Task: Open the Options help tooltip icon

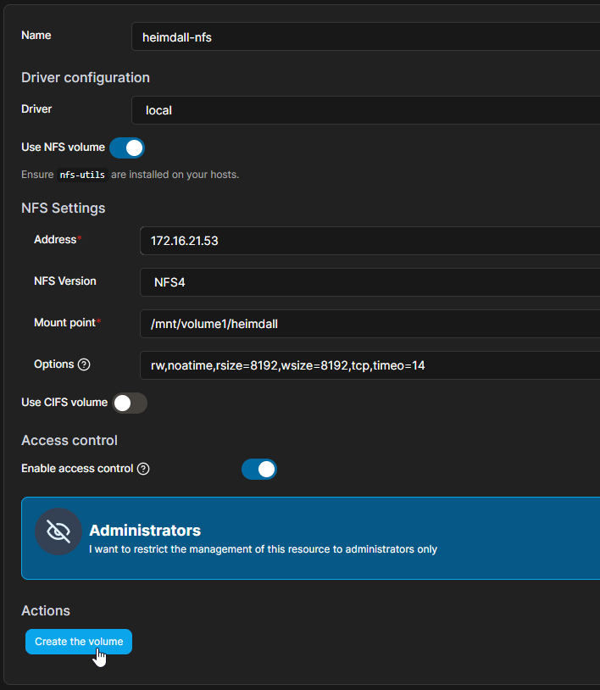Action: 81,364
